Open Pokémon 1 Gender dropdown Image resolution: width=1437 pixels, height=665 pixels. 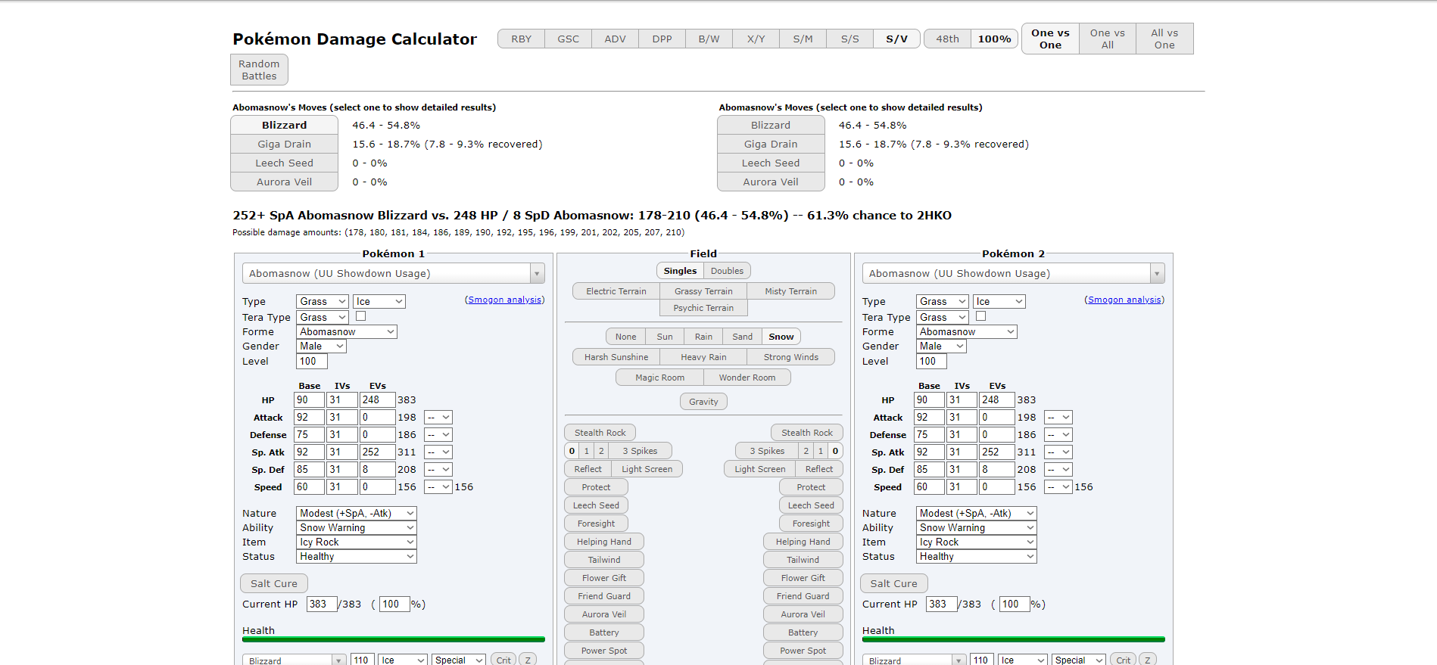[x=321, y=346]
